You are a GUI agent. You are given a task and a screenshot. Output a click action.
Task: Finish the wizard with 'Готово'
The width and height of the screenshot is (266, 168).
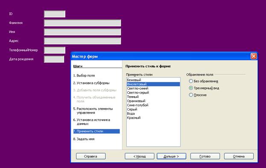click(205, 157)
